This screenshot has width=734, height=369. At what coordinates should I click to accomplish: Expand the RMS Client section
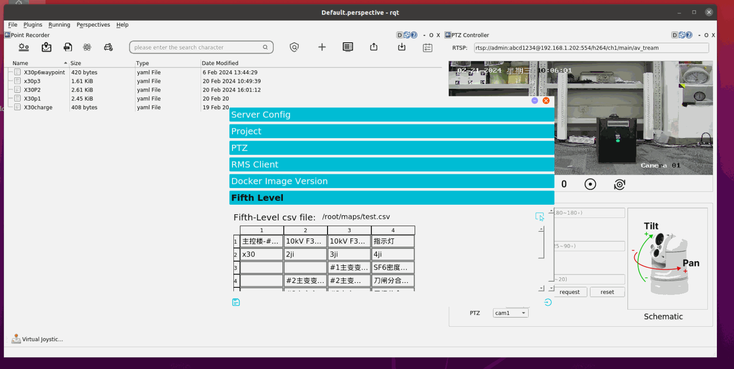pos(392,164)
